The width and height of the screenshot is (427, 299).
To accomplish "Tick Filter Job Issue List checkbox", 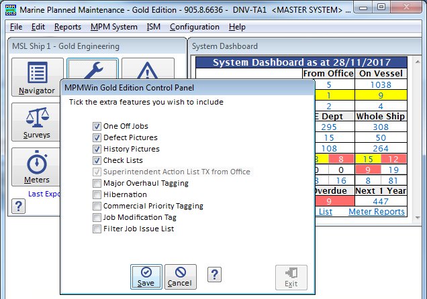I will pyautogui.click(x=97, y=229).
